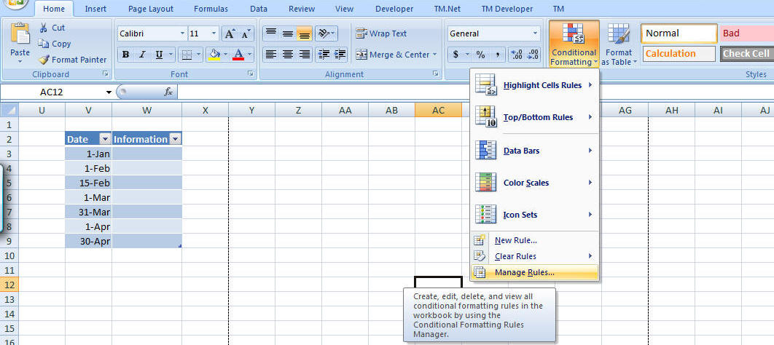Toggle Italic formatting

[141, 55]
